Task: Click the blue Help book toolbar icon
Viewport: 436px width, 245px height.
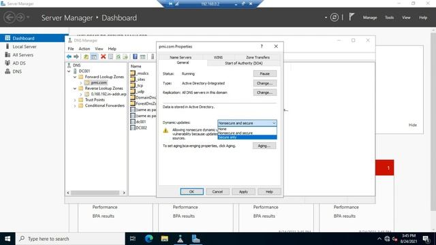Action: click(x=135, y=56)
